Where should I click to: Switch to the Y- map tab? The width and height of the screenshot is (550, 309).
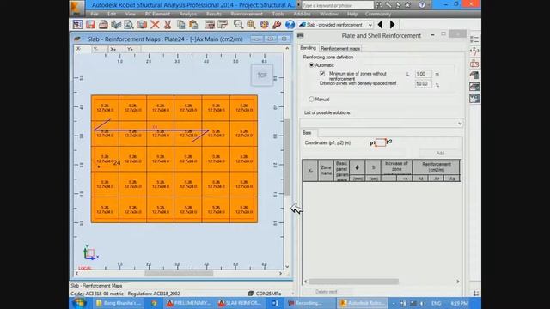[95, 50]
